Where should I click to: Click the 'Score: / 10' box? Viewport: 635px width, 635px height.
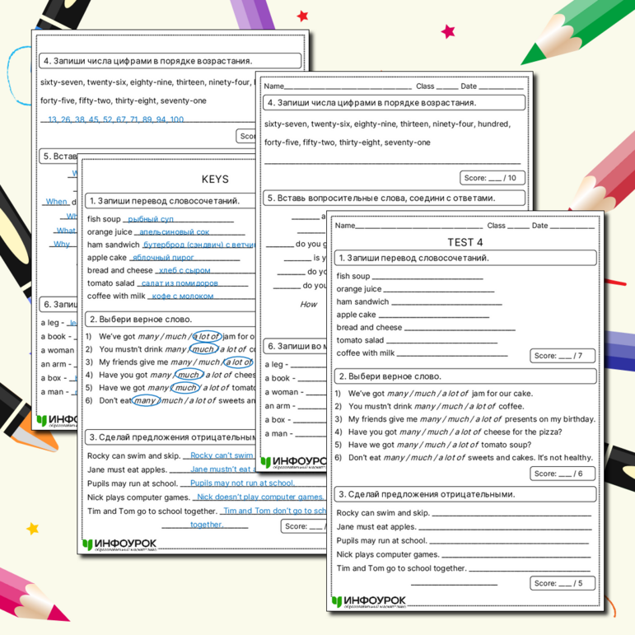click(x=493, y=178)
